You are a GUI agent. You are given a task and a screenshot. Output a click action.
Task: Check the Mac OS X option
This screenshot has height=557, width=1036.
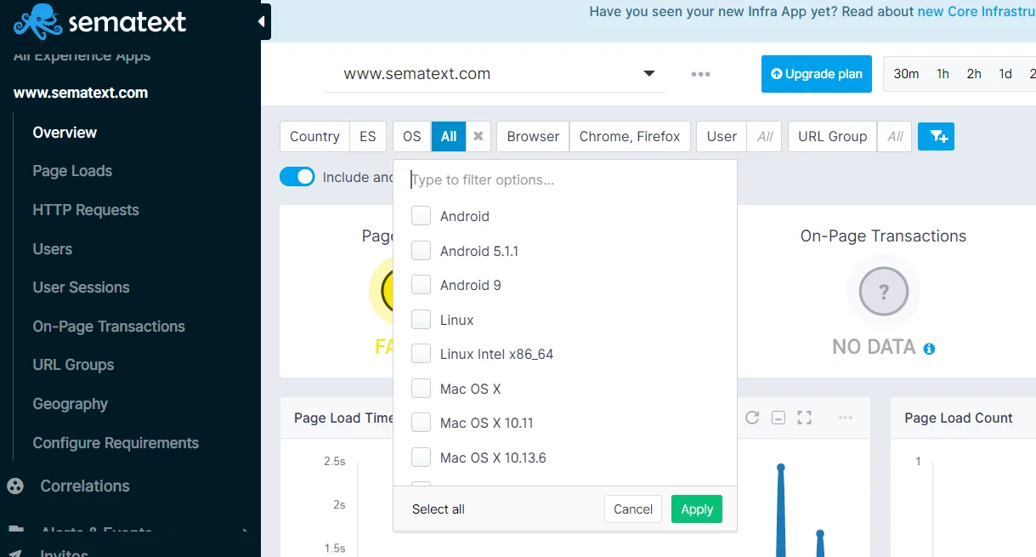[x=421, y=389]
